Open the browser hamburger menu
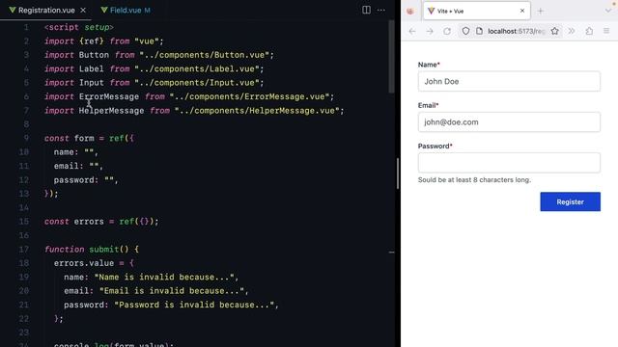Image resolution: width=618 pixels, height=347 pixels. 606,31
